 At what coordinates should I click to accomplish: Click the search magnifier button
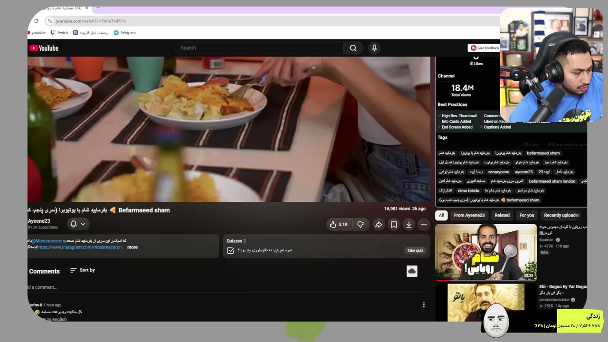353,48
